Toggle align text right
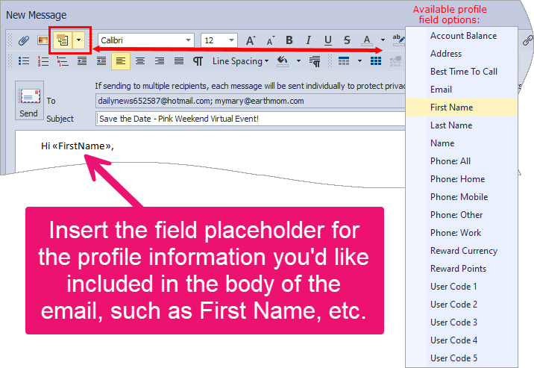 click(160, 61)
